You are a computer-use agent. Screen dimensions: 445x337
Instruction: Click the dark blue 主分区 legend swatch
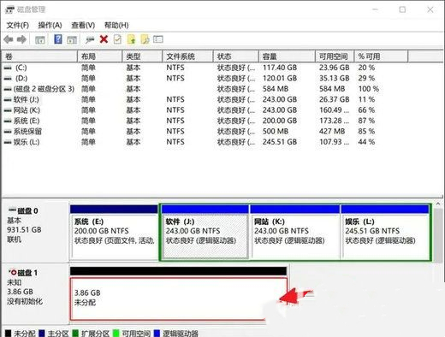[x=42, y=334]
